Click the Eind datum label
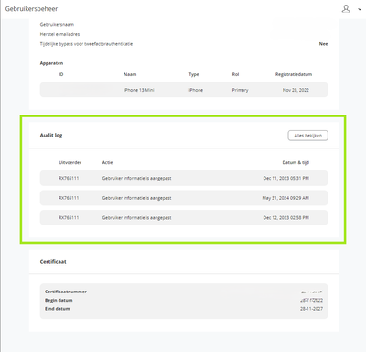This screenshot has height=352, width=366. [x=58, y=309]
